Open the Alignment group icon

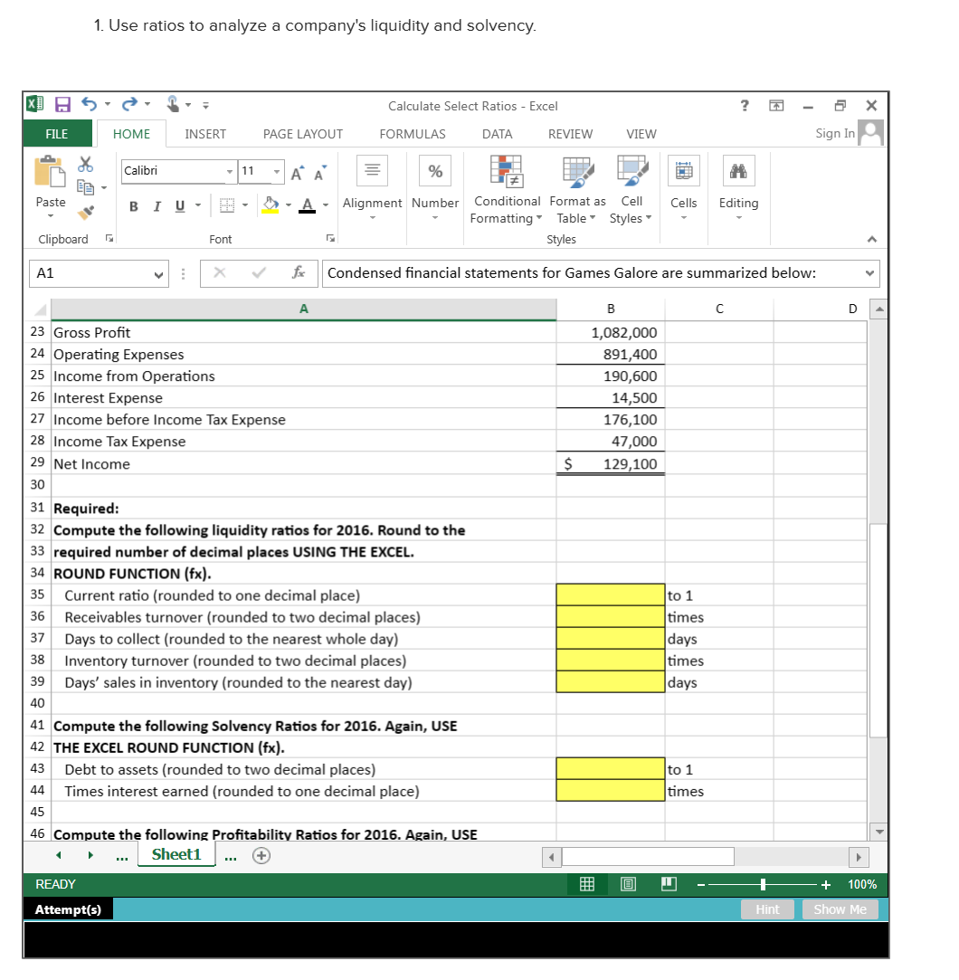(373, 171)
